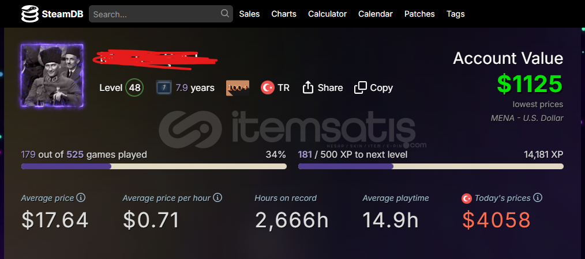Click the Level 48 circle badge

(134, 88)
